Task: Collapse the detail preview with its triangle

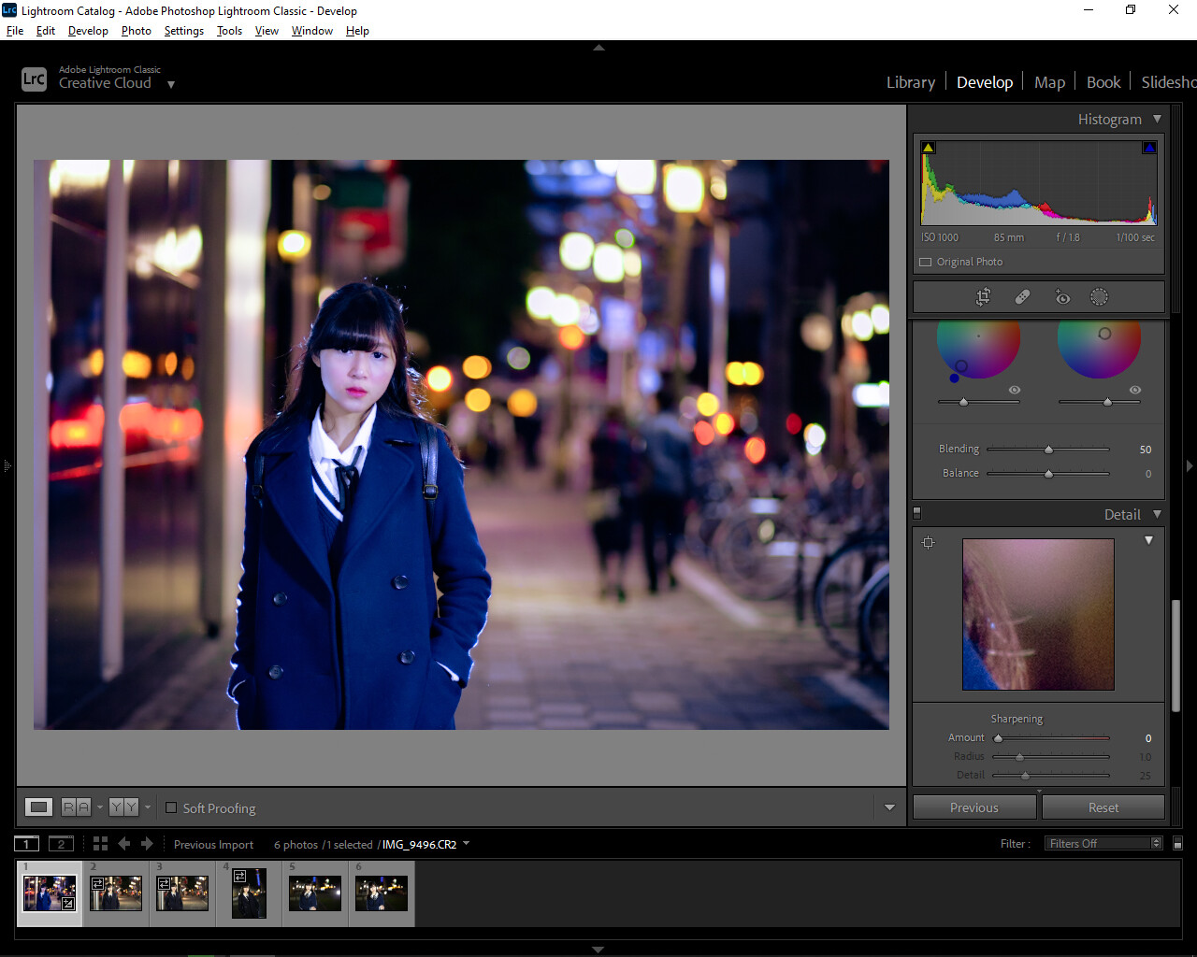Action: point(1148,540)
